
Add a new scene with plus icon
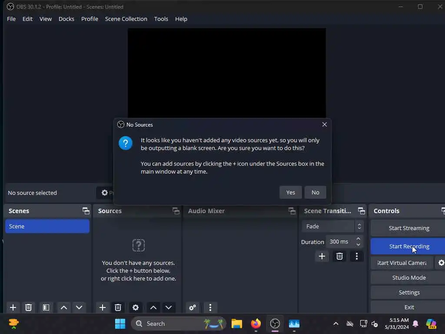[x=13, y=307]
